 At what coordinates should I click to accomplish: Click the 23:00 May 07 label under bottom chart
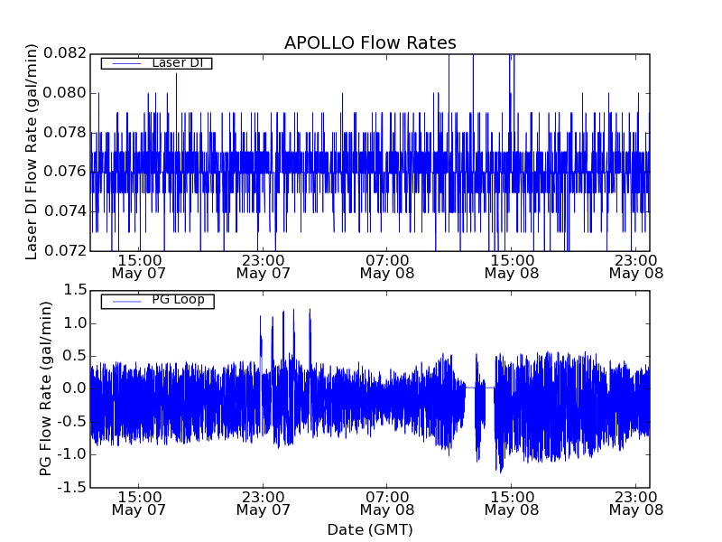click(263, 503)
